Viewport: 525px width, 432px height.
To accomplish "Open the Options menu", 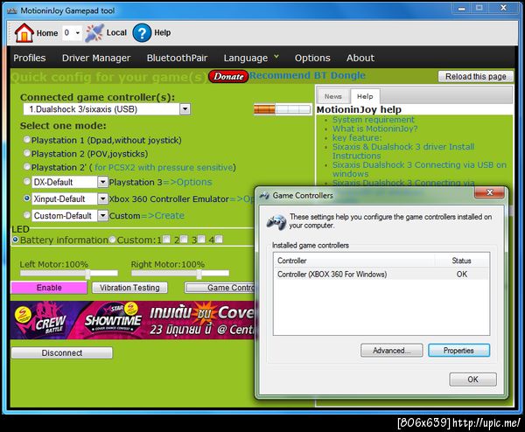I will (312, 58).
